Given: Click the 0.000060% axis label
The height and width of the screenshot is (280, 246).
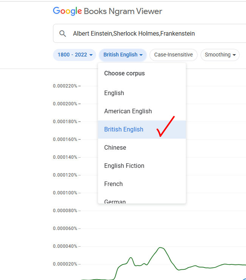Looking at the screenshot, I should pos(65,228).
